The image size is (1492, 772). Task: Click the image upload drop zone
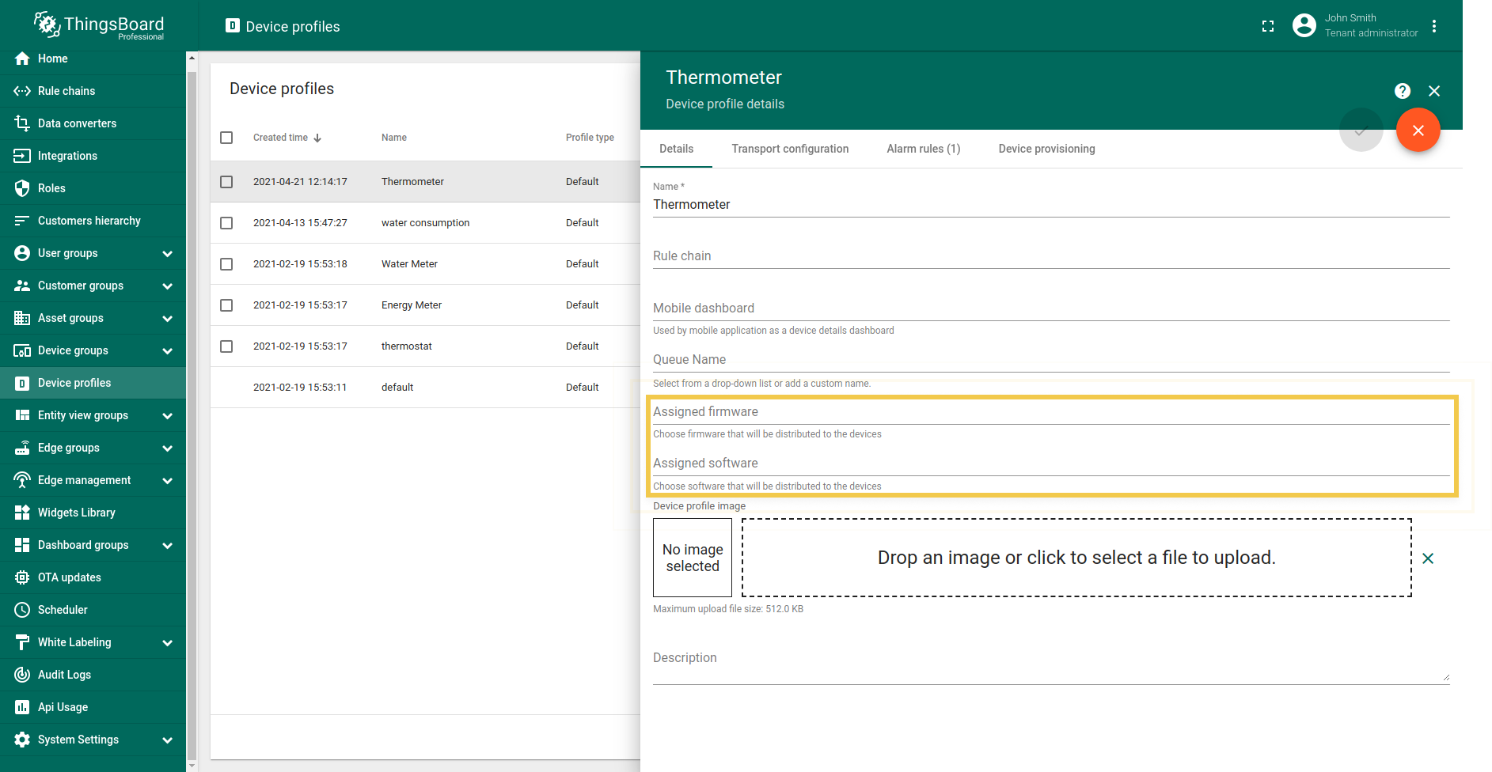click(1076, 558)
